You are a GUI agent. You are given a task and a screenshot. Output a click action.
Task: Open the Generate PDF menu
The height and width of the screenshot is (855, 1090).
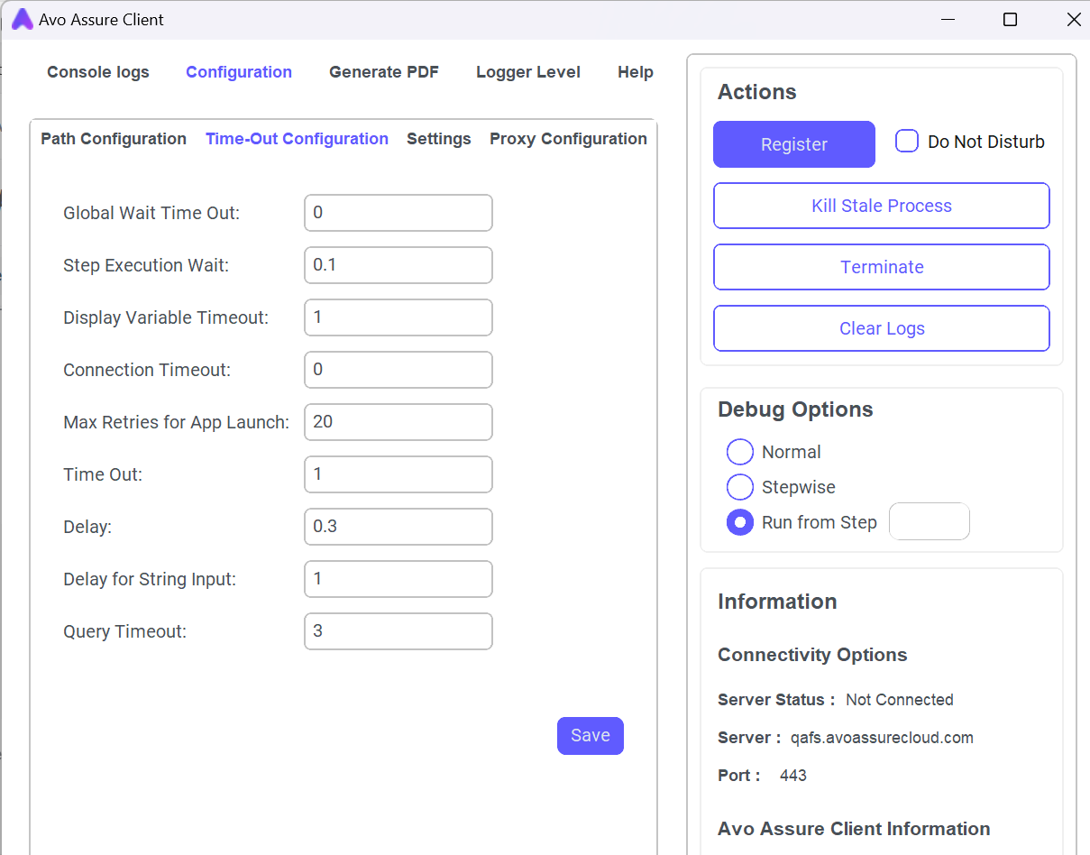point(383,72)
